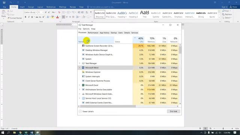The image size is (240, 135).
Task: Click the Format Painter button
Action: point(15,18)
